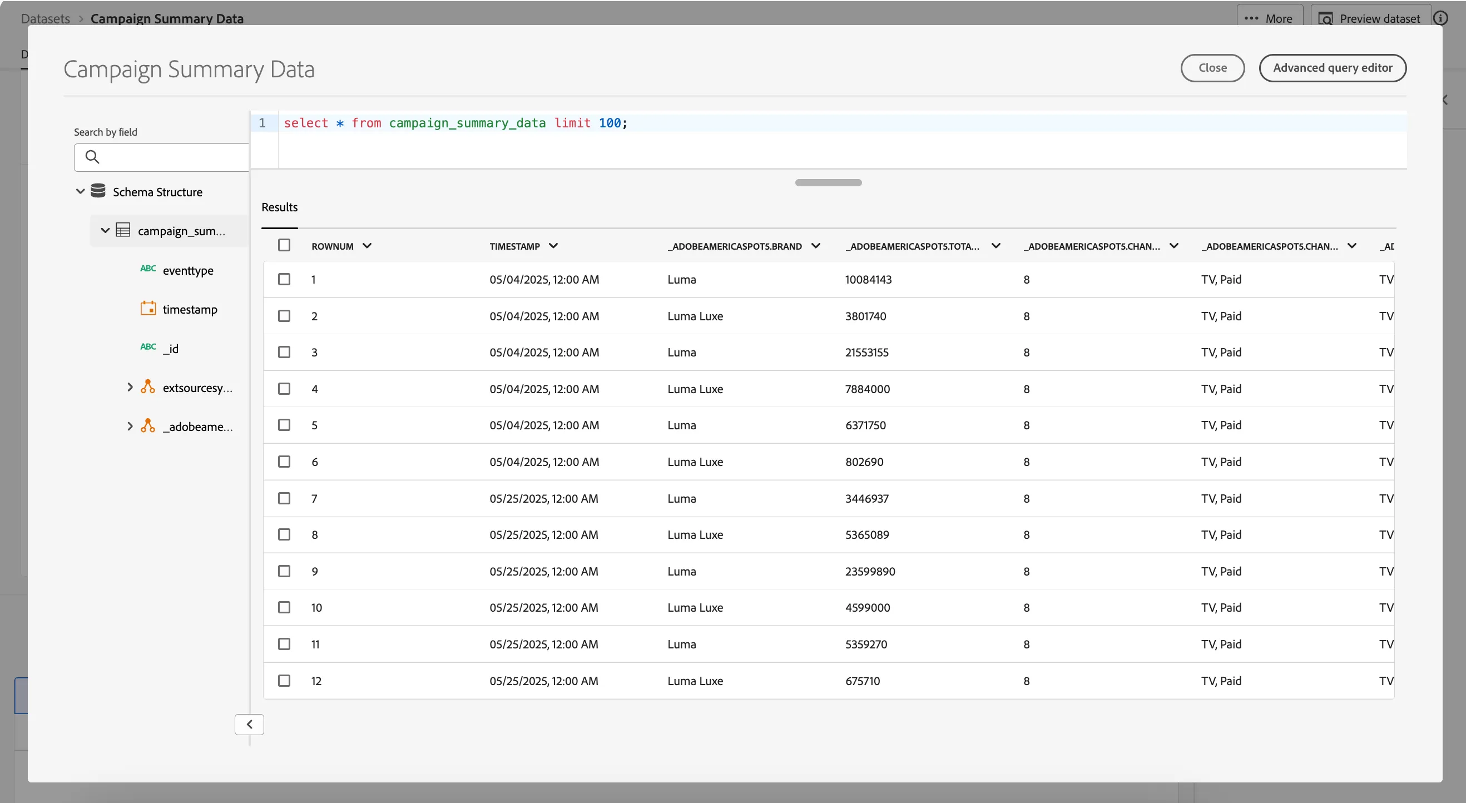Expand the _adobeame field group
Screen dimensions: 1466x803
pyautogui.click(x=130, y=427)
